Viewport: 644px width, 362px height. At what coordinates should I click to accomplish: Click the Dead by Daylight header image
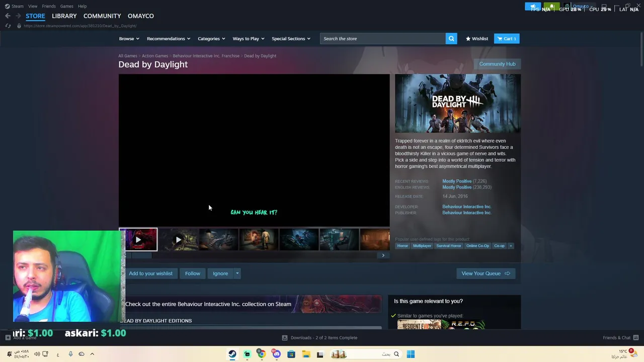tap(458, 104)
